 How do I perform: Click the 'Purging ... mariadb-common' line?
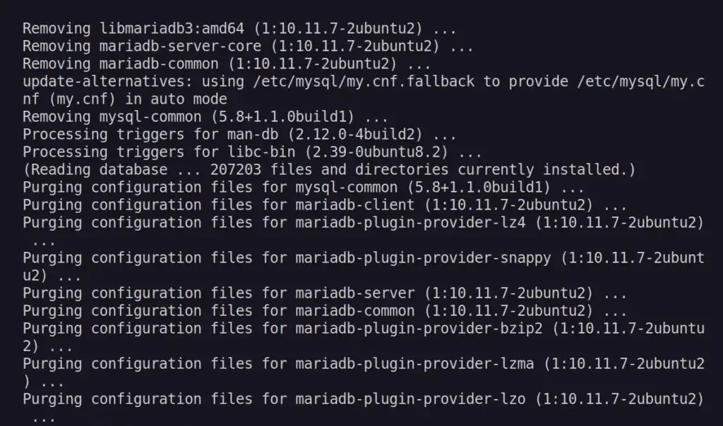click(325, 311)
